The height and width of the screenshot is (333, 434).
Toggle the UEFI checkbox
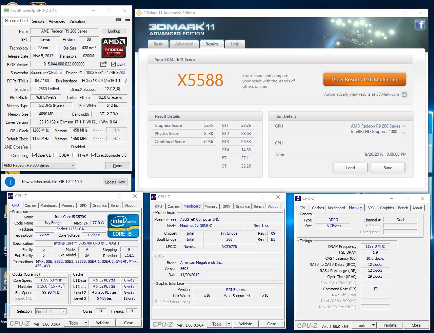[113, 64]
